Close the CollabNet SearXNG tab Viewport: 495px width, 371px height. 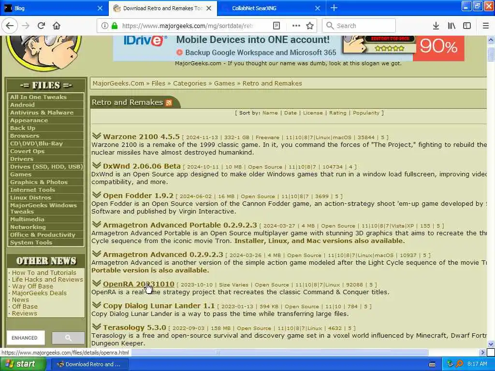(318, 8)
